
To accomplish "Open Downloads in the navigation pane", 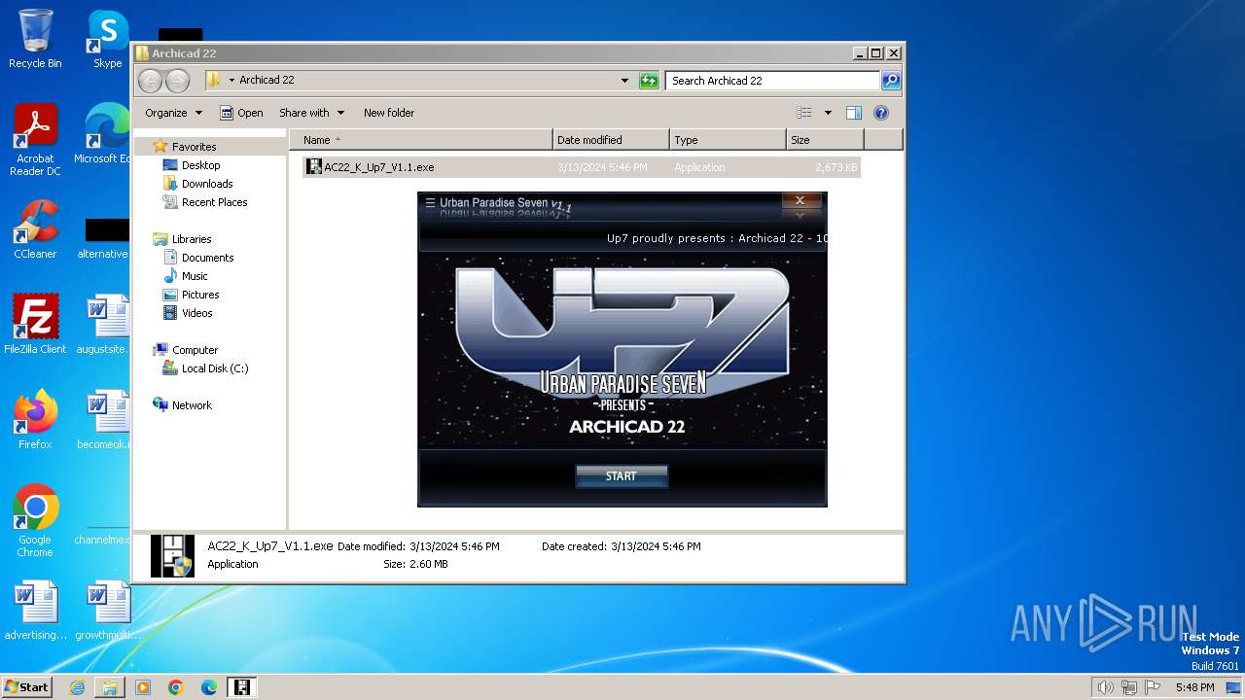I will point(207,184).
